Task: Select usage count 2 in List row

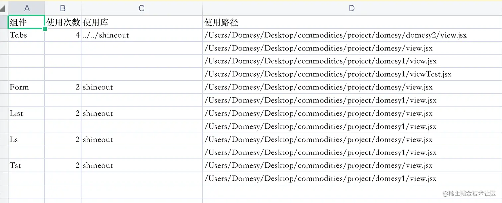Action: [63, 113]
